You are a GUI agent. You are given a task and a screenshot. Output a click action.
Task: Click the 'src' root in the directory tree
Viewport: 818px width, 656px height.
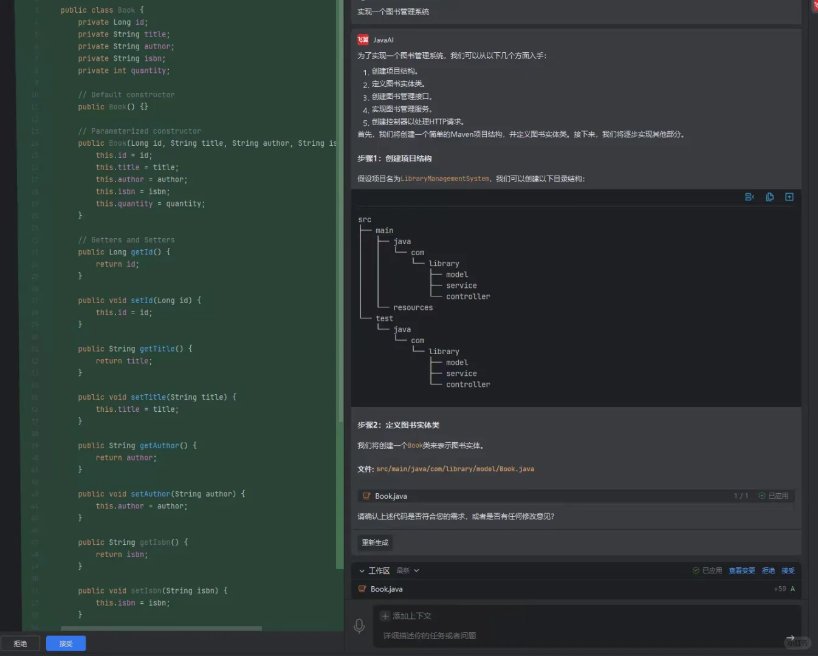[365, 220]
